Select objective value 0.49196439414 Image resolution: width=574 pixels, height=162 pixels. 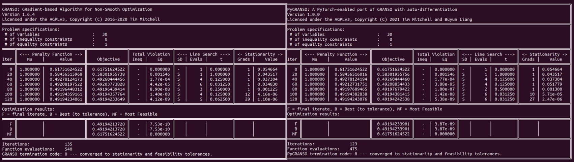tap(109, 89)
